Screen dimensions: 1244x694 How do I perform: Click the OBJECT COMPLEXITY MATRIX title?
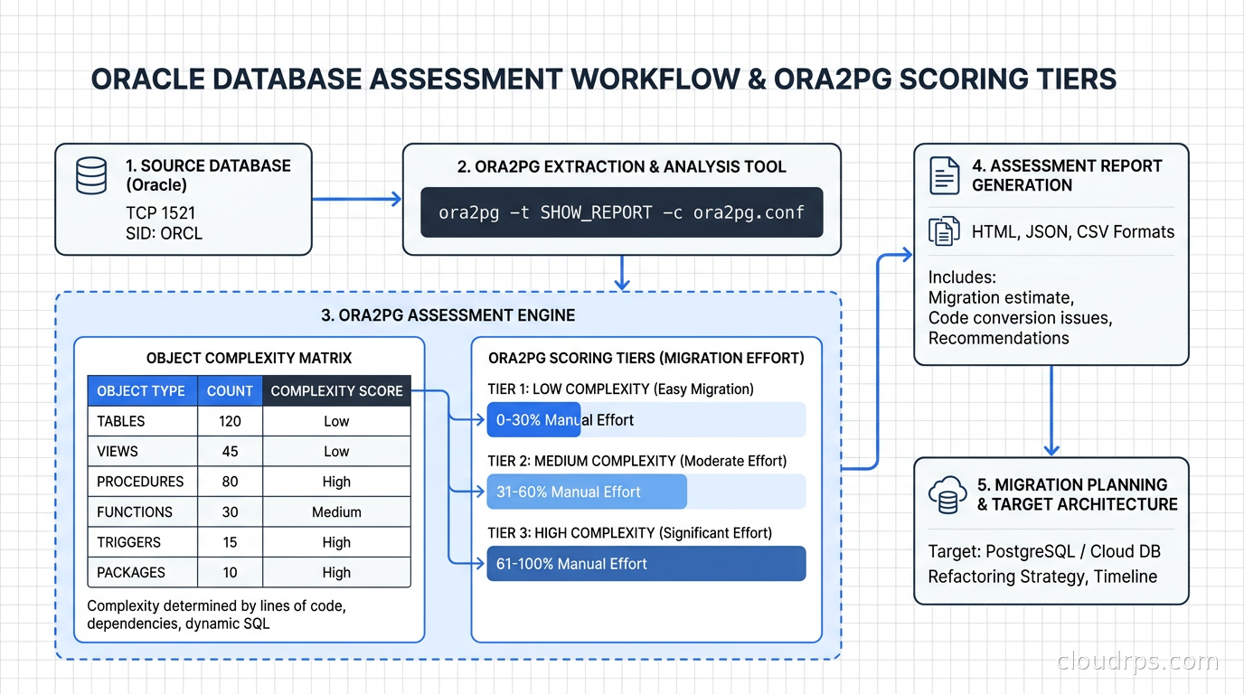point(250,358)
